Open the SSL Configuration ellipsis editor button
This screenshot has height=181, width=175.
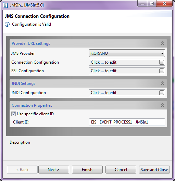(x=162, y=71)
